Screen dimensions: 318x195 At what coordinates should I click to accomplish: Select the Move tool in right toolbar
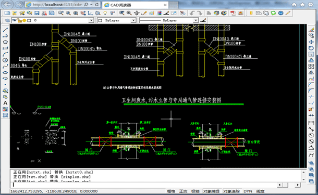pos(311,42)
